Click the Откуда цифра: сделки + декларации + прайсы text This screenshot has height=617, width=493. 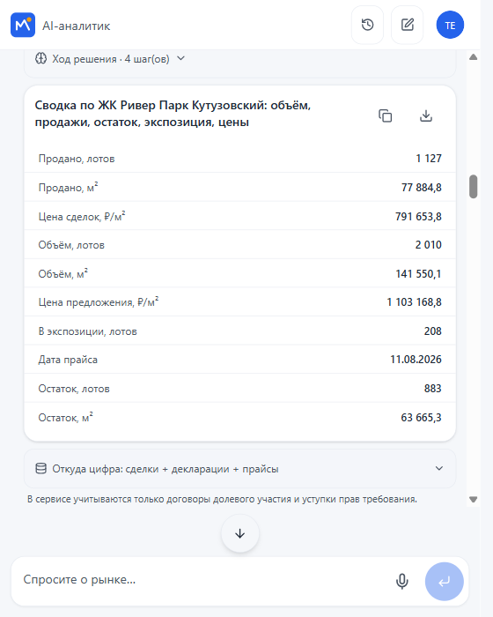[166, 469]
